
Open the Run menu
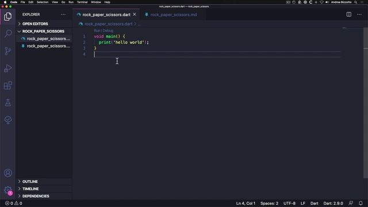71,2
